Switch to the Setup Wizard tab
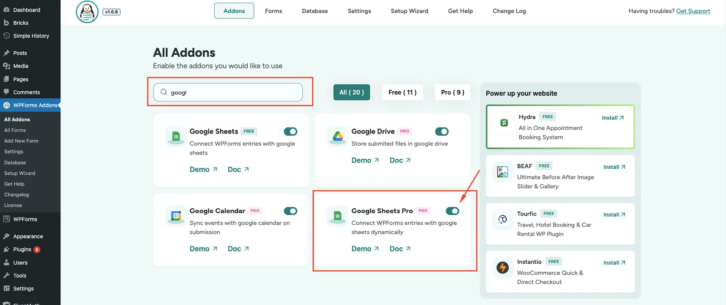The image size is (726, 305). point(409,11)
